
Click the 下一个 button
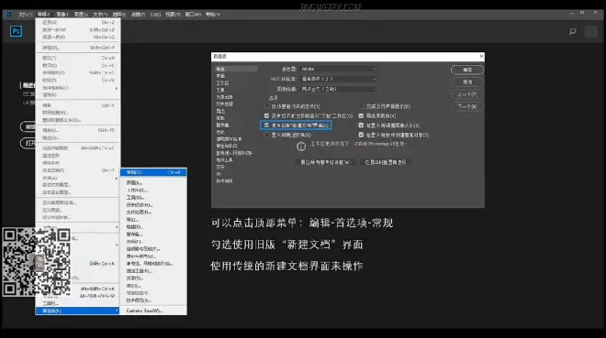point(466,106)
